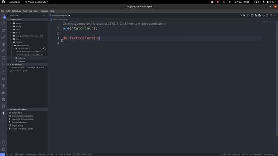Place cursor on line 1 use("tutorial") code

(80, 29)
